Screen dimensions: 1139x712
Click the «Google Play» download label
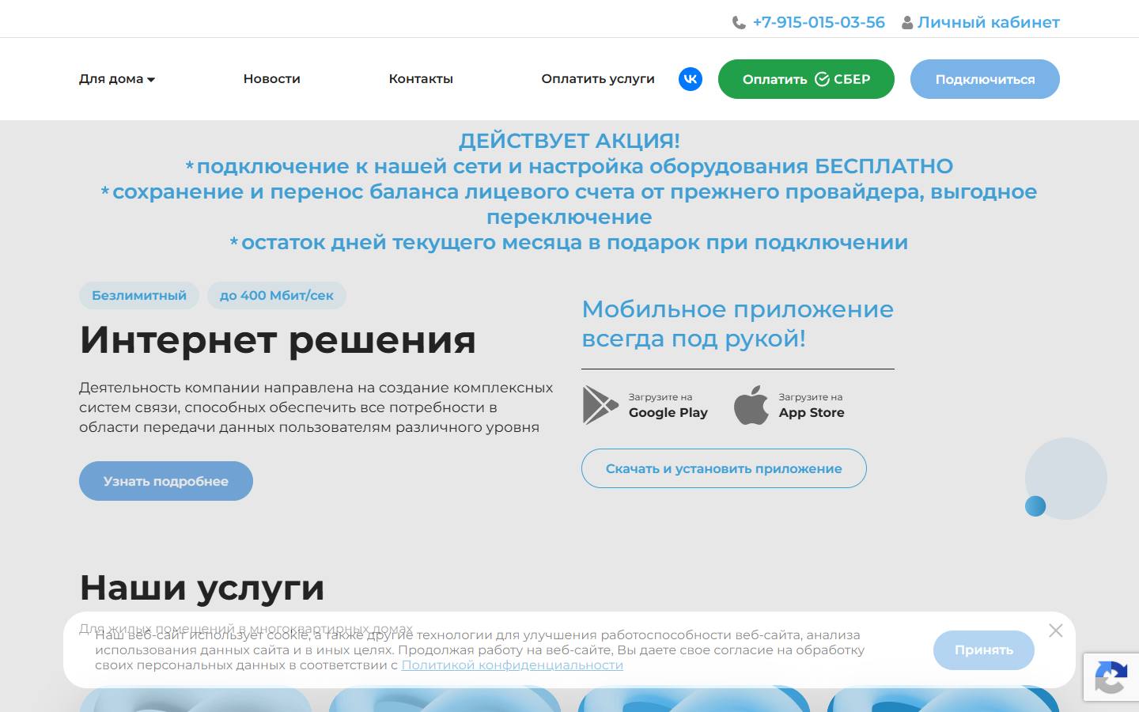click(668, 412)
